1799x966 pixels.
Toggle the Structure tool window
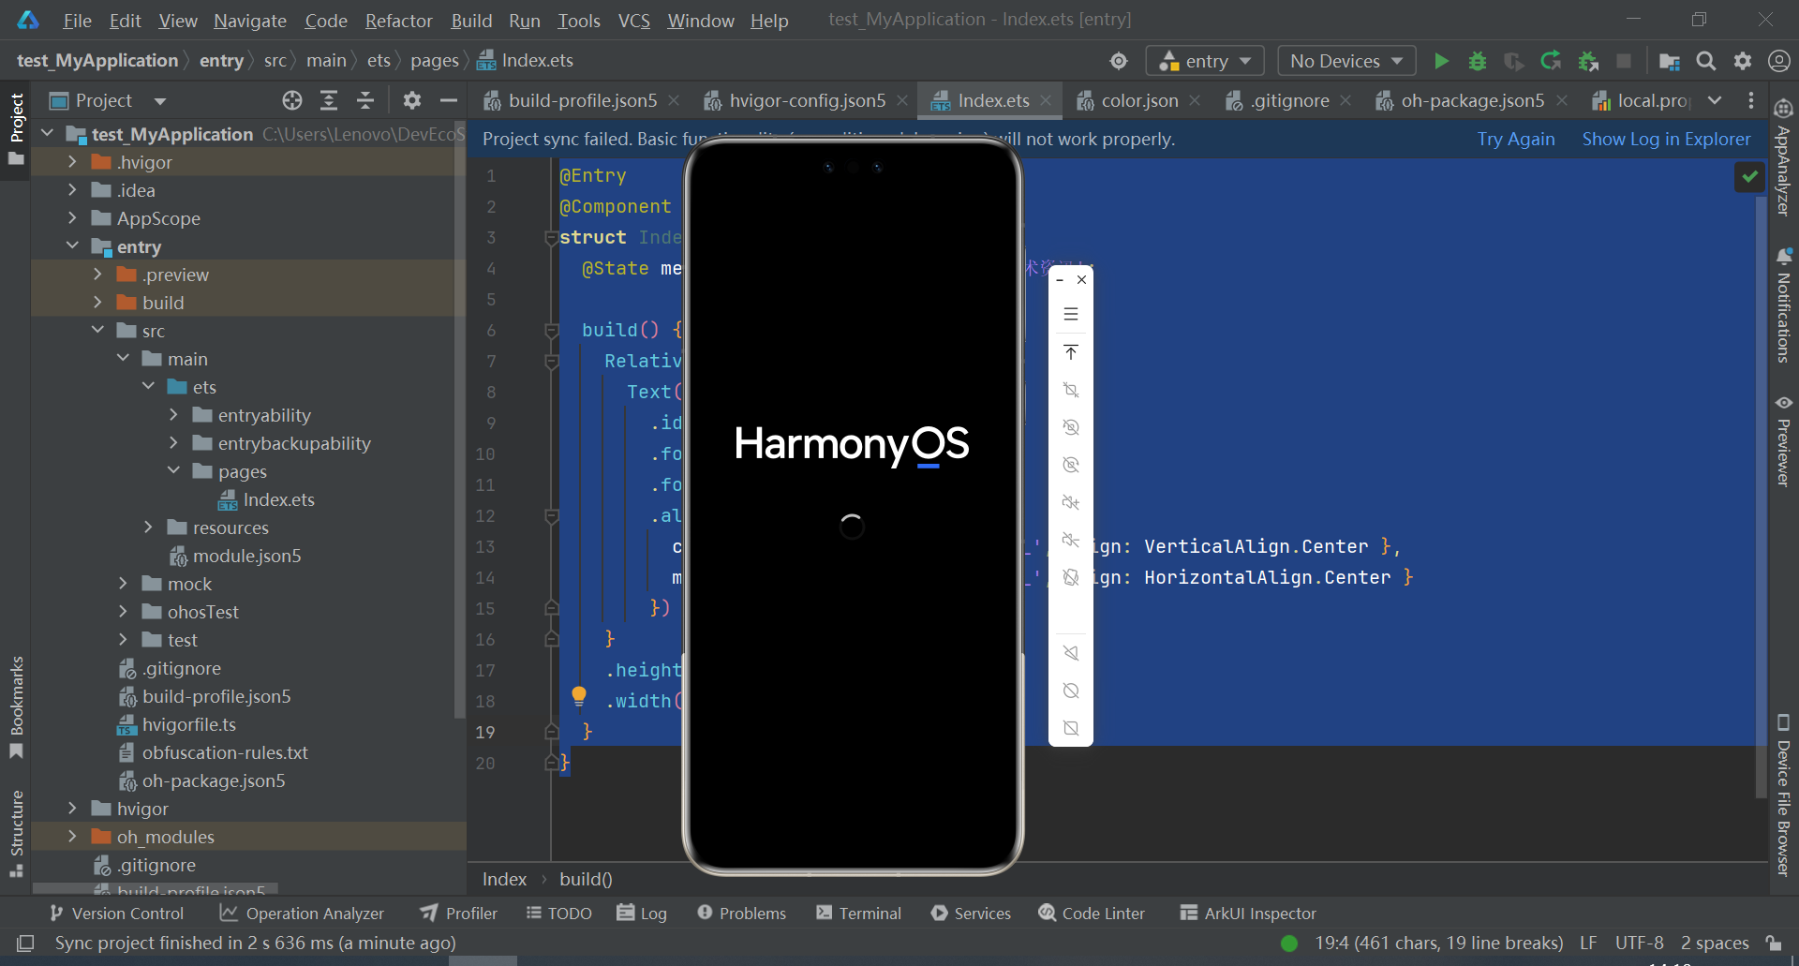pos(16,833)
